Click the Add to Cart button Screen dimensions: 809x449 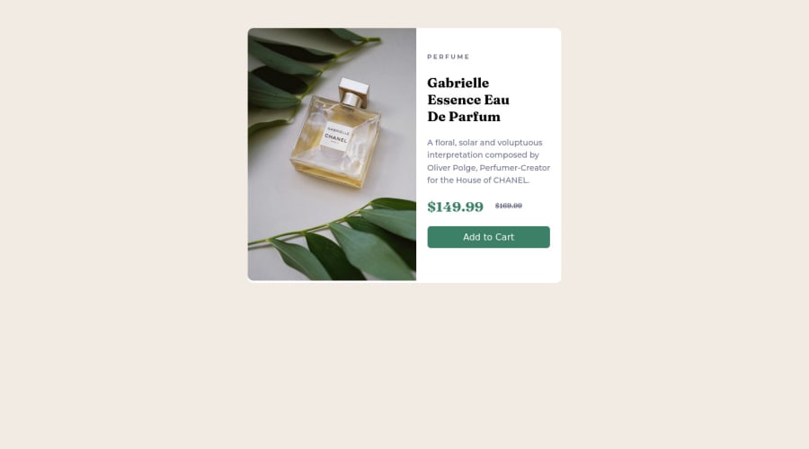tap(488, 237)
